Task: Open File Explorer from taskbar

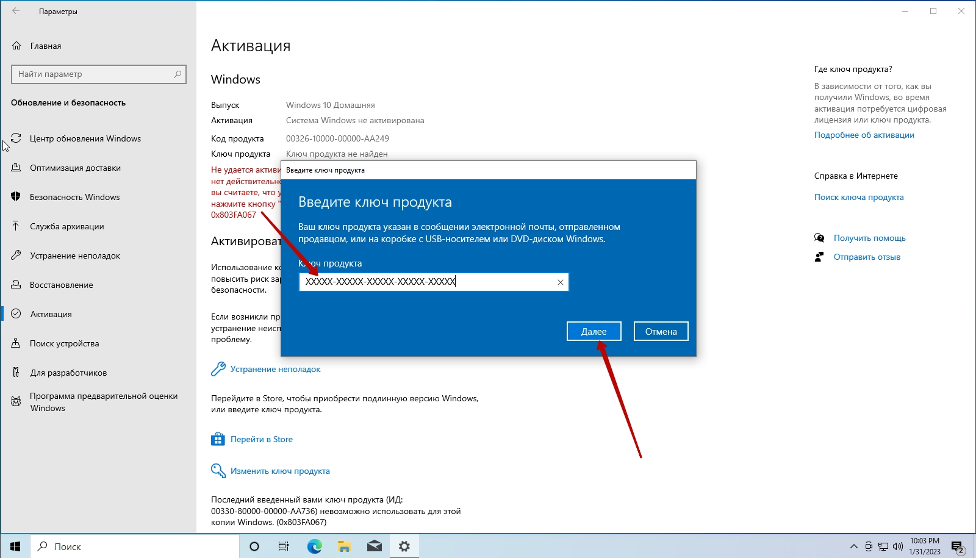Action: (344, 546)
